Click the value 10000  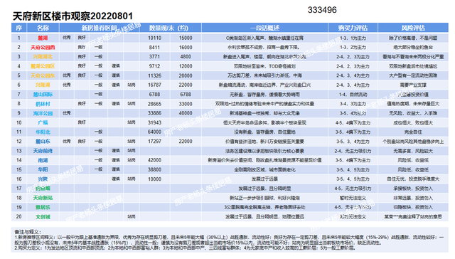coord(154,179)
